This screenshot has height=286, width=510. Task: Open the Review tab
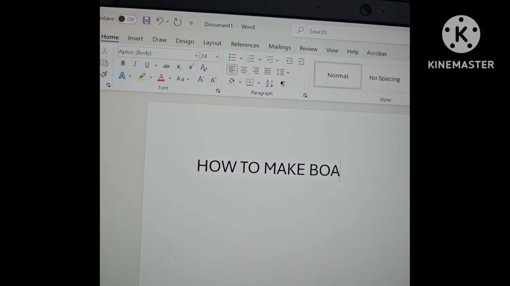(x=308, y=48)
